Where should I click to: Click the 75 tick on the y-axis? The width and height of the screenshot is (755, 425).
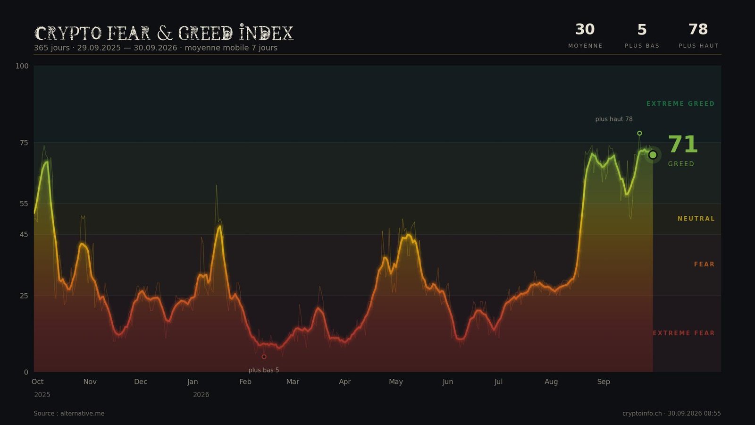24,143
